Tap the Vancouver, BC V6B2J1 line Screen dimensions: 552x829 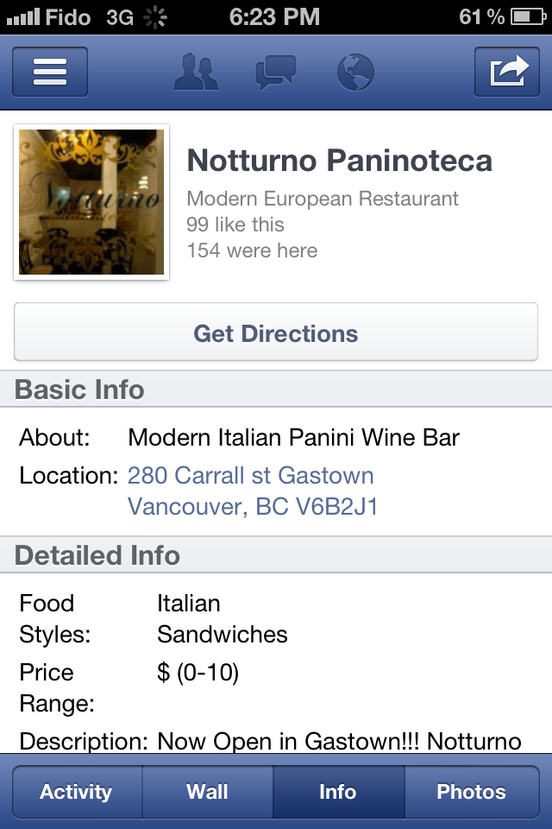[253, 506]
